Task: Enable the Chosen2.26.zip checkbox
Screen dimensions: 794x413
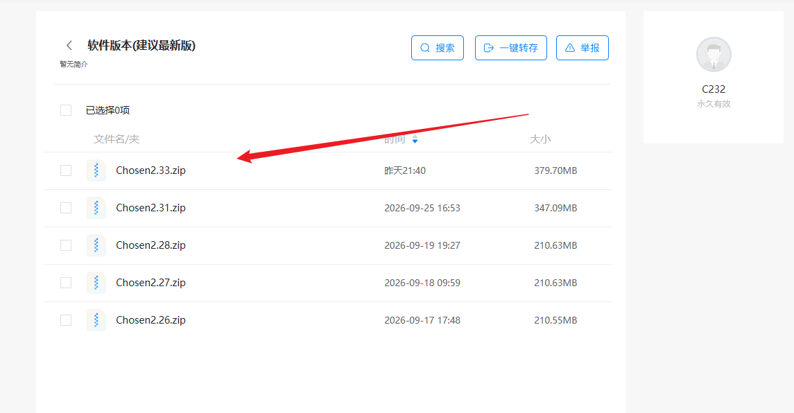Action: pos(66,320)
